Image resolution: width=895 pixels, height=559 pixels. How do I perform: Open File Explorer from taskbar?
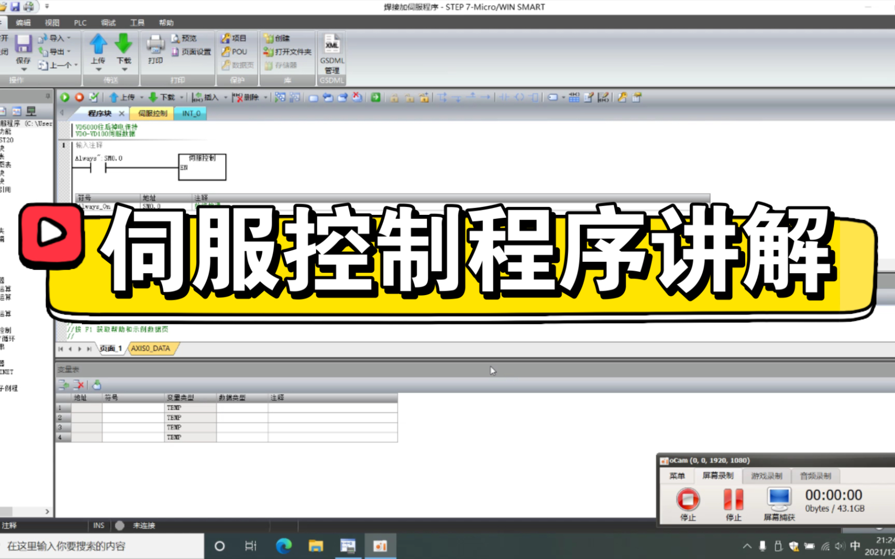[316, 546]
